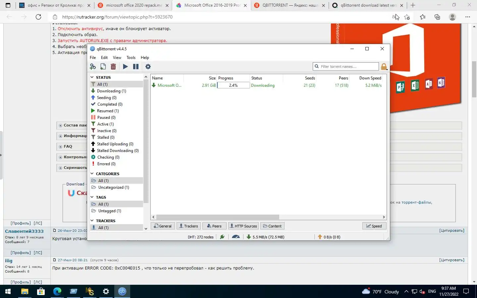Open File Explorer from taskbar
Screen dimensions: 477x298
click(x=25, y=291)
